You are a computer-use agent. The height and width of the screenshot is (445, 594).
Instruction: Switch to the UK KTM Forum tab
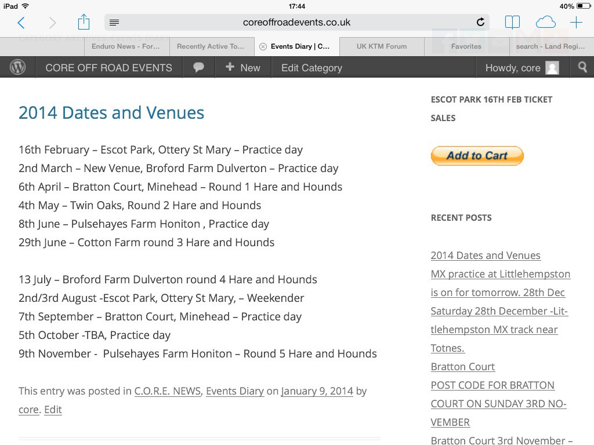(381, 46)
